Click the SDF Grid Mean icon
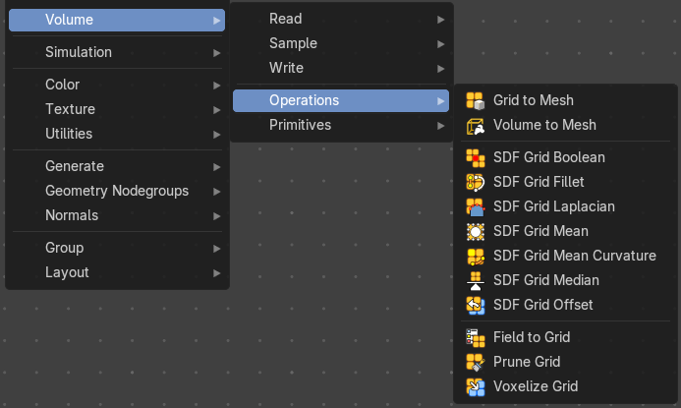Viewport: 681px width, 408px height. (x=476, y=231)
